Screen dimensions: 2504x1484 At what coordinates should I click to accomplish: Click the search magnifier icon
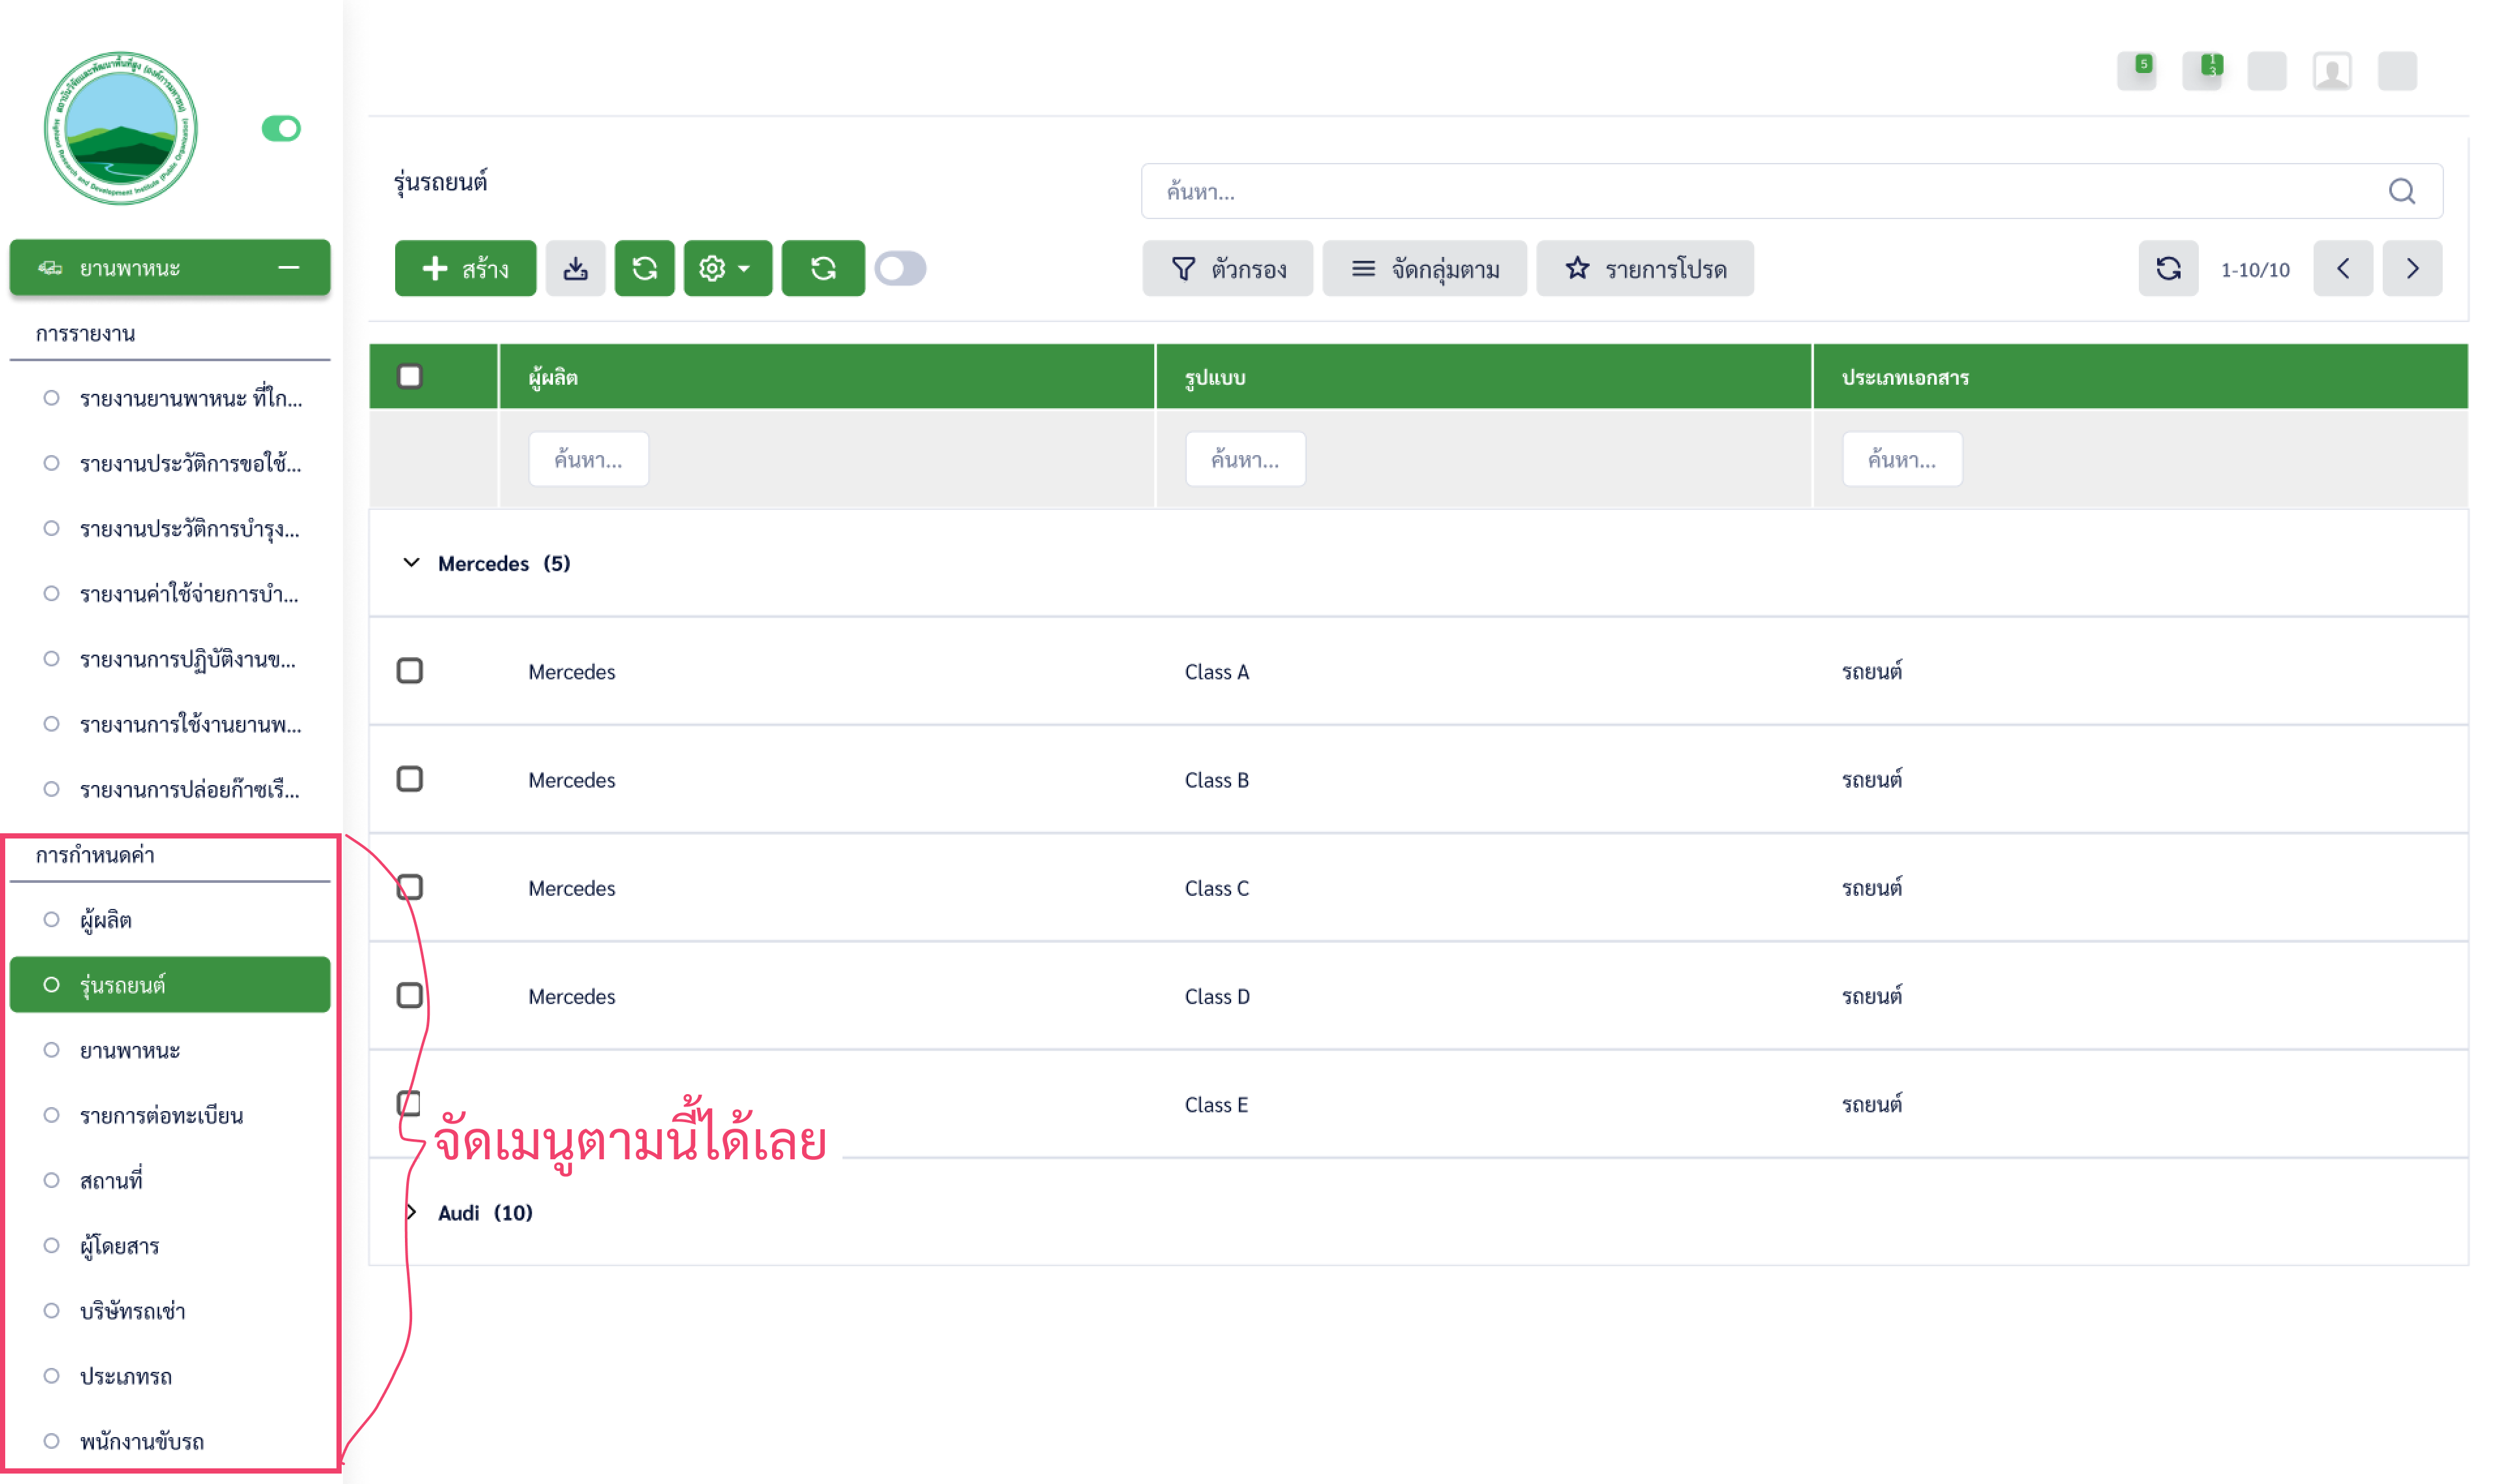[2401, 191]
